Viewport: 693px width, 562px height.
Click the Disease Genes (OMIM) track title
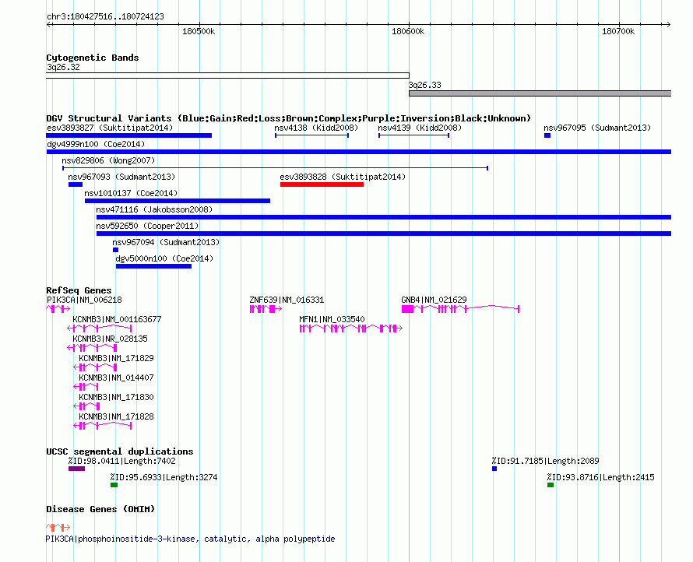pos(100,509)
